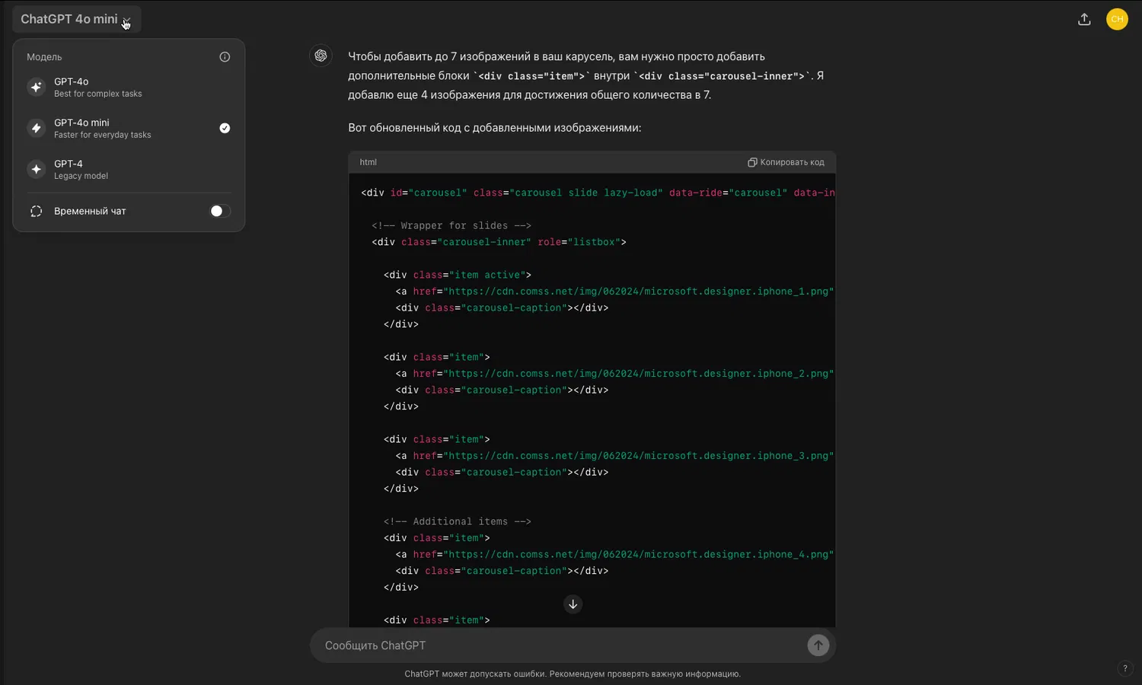Toggle the Временный чат switch
Viewport: 1142px width, 685px height.
(x=220, y=212)
